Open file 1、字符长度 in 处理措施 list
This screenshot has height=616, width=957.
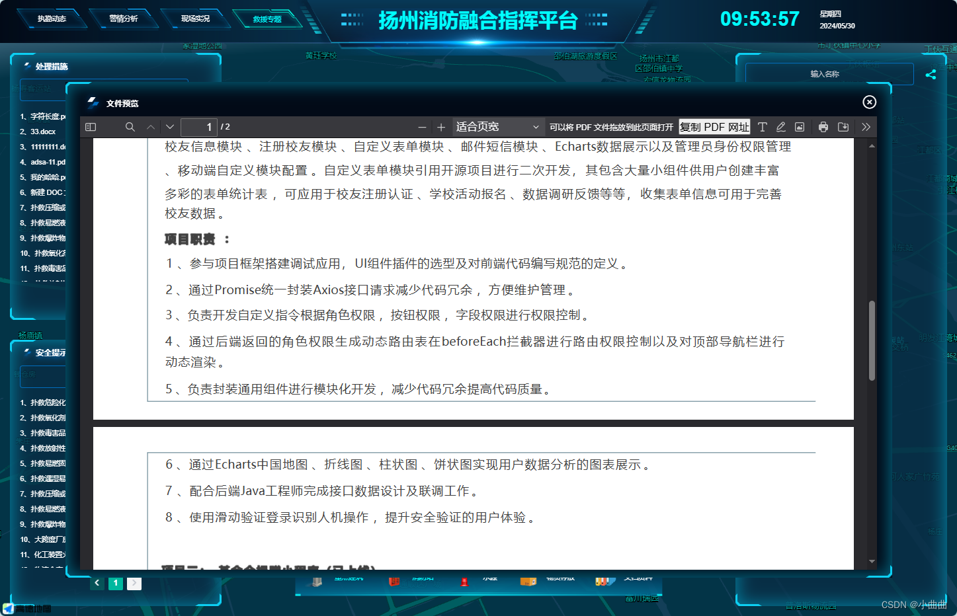click(43, 116)
